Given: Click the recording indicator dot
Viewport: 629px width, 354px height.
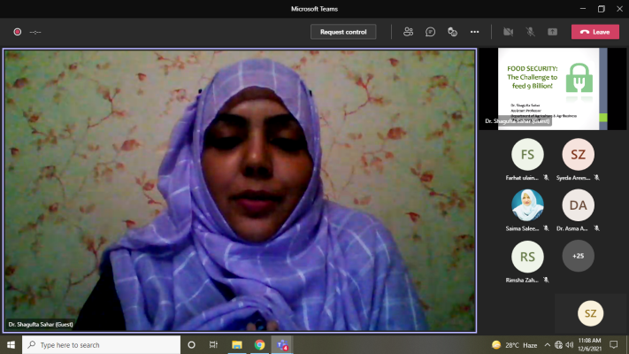Looking at the screenshot, I should pos(17,32).
